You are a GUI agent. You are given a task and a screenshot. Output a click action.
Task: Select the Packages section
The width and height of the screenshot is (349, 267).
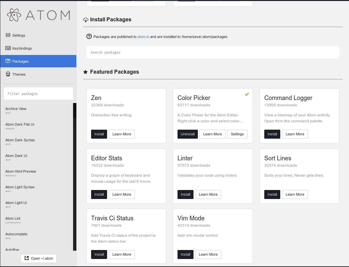[38, 61]
